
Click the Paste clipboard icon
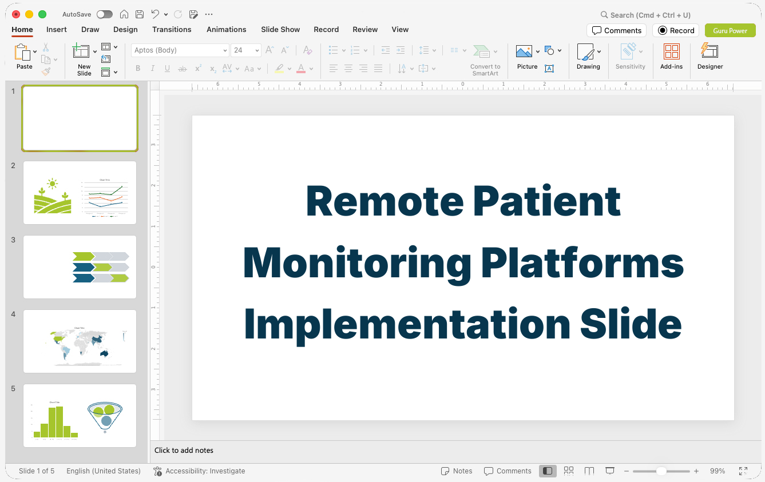point(23,53)
